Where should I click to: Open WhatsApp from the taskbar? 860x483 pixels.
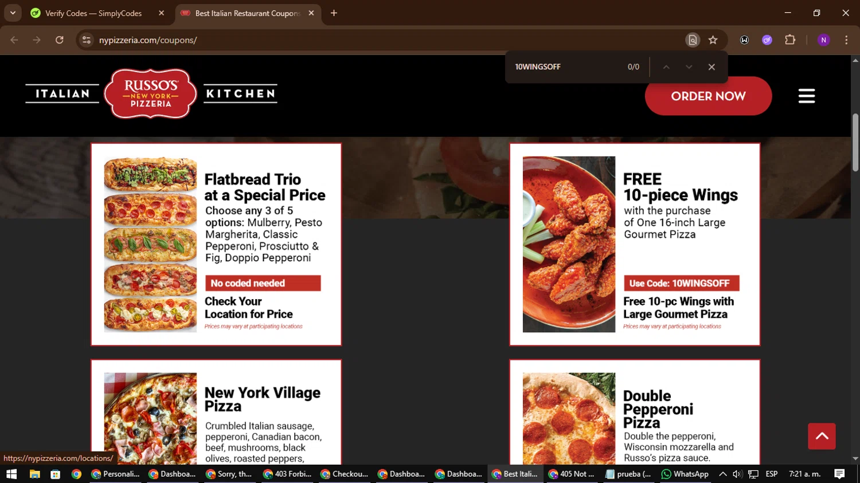[x=685, y=474]
